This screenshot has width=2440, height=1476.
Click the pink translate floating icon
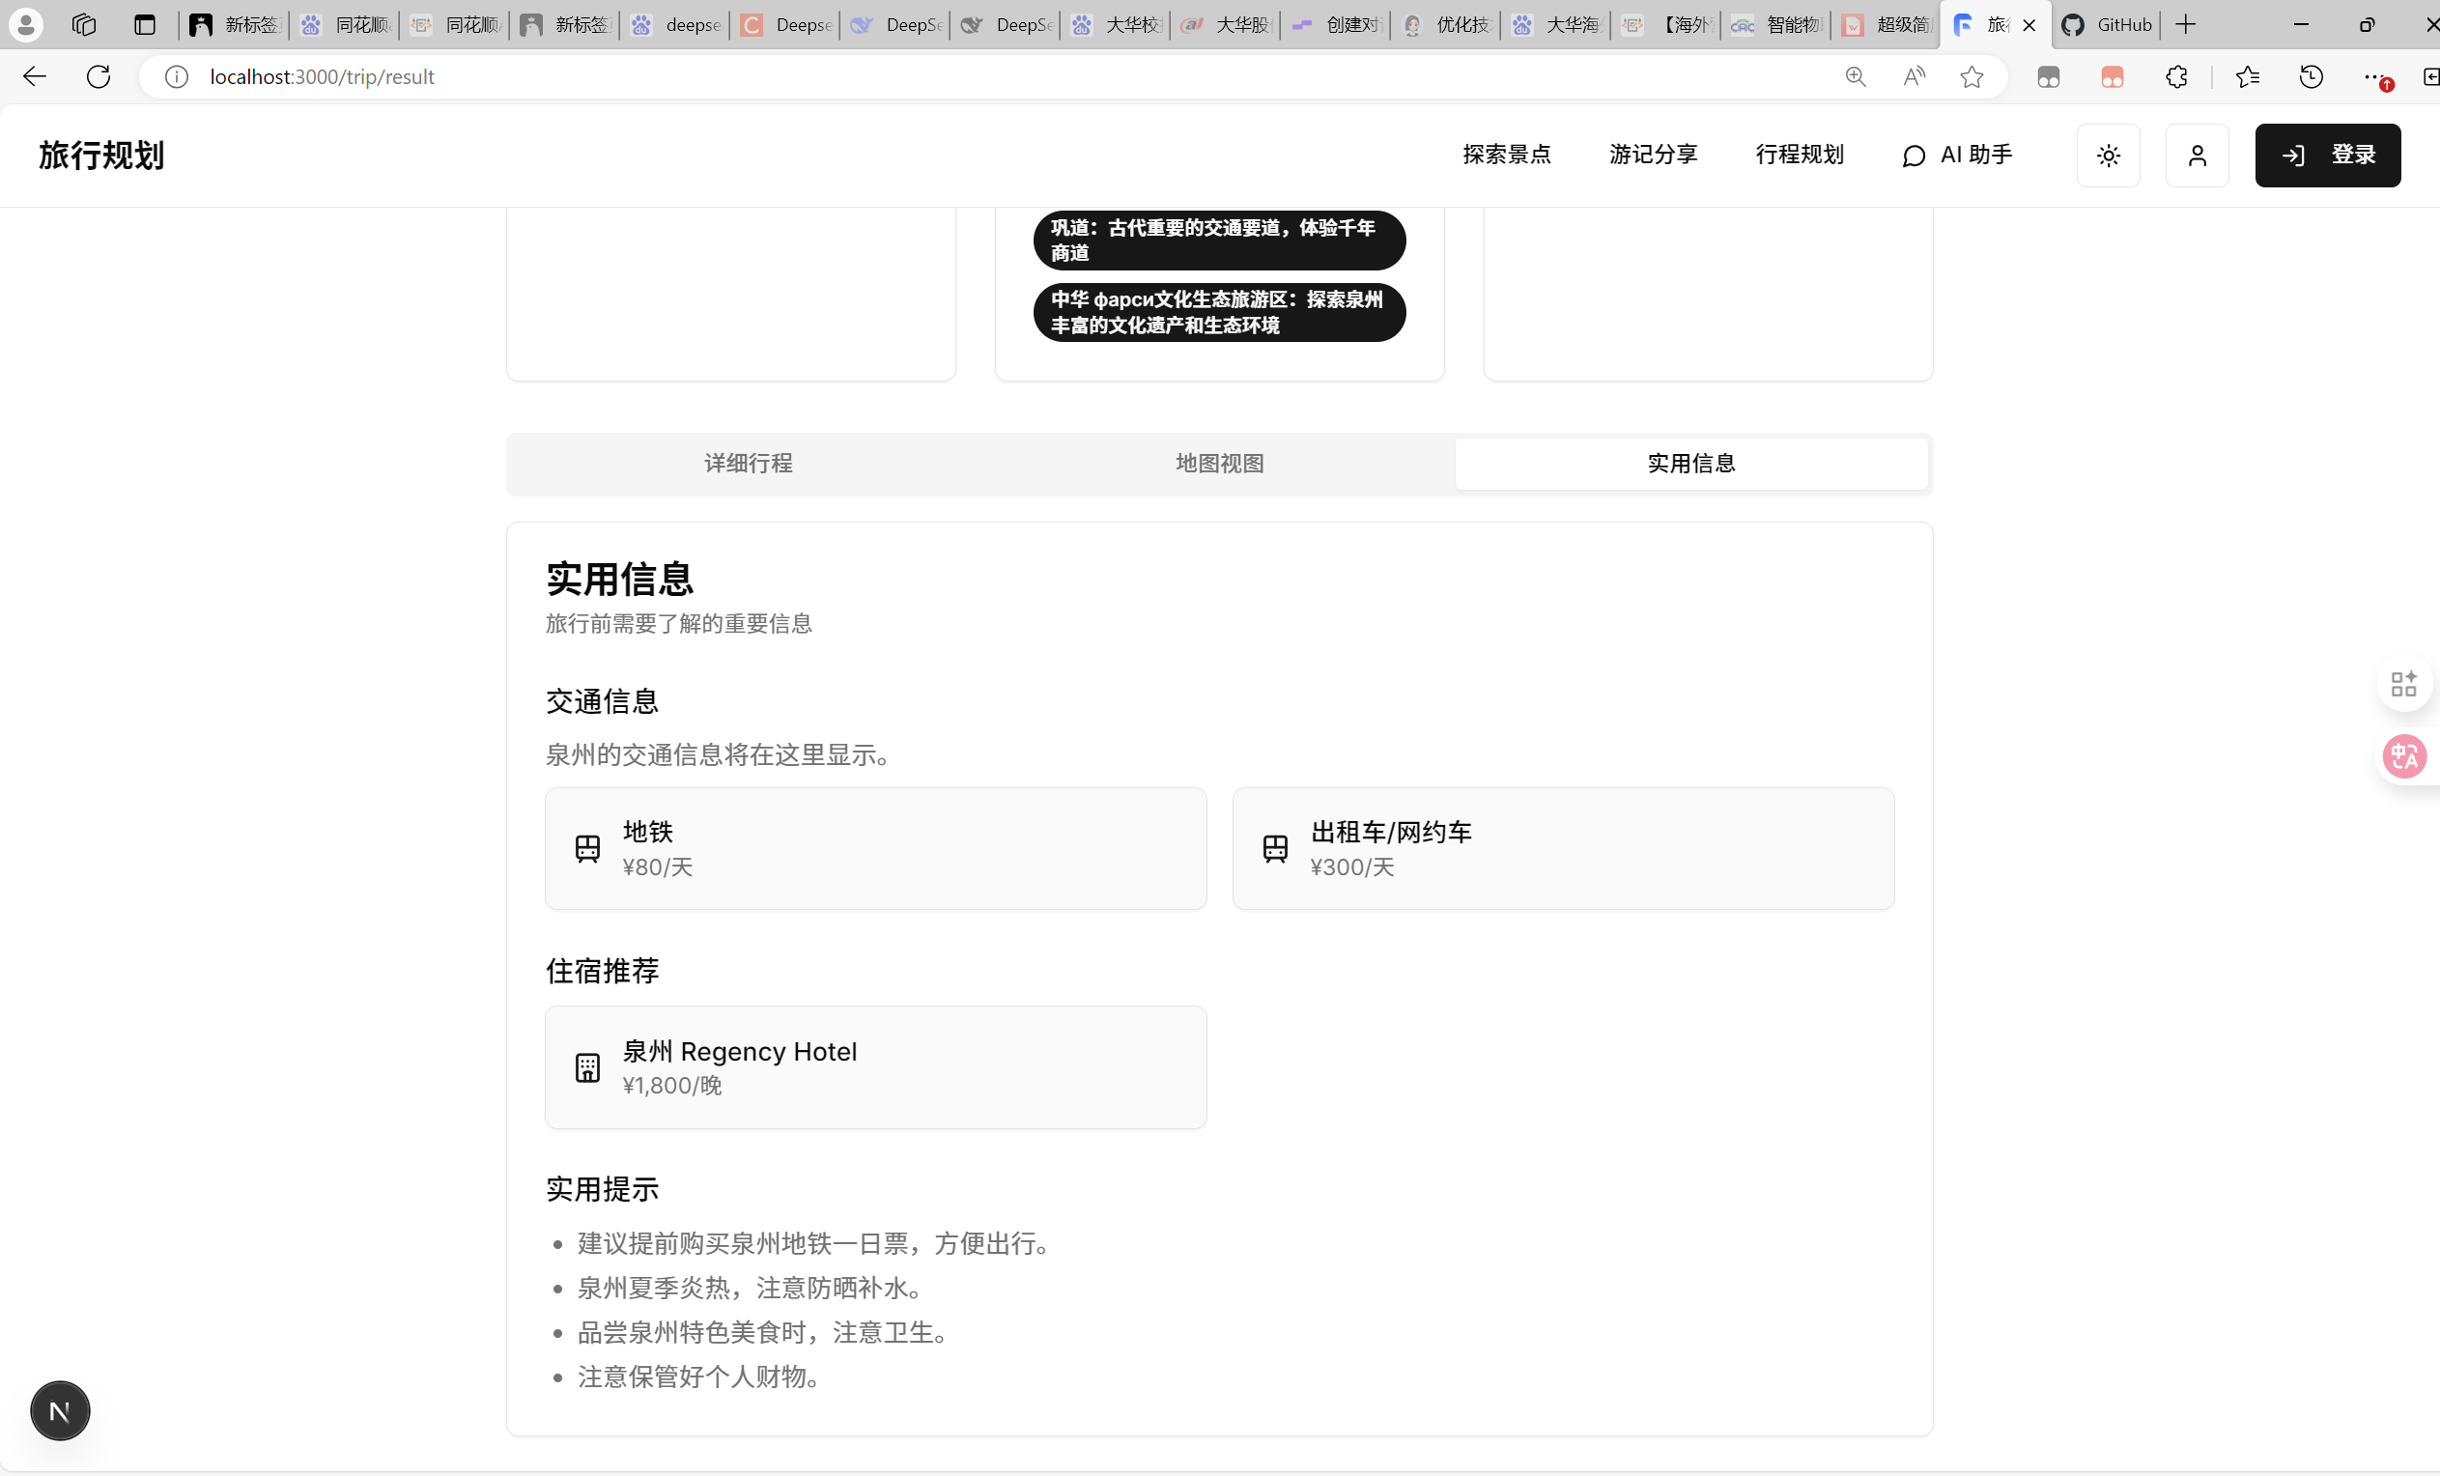point(2403,756)
